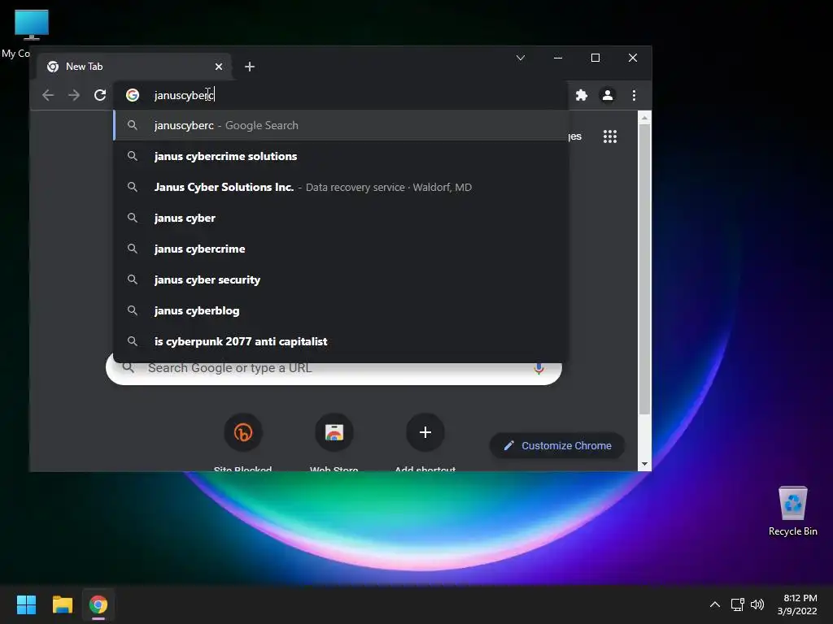This screenshot has width=833, height=624.
Task: Select the janus cyber suggestion
Action: 341,218
